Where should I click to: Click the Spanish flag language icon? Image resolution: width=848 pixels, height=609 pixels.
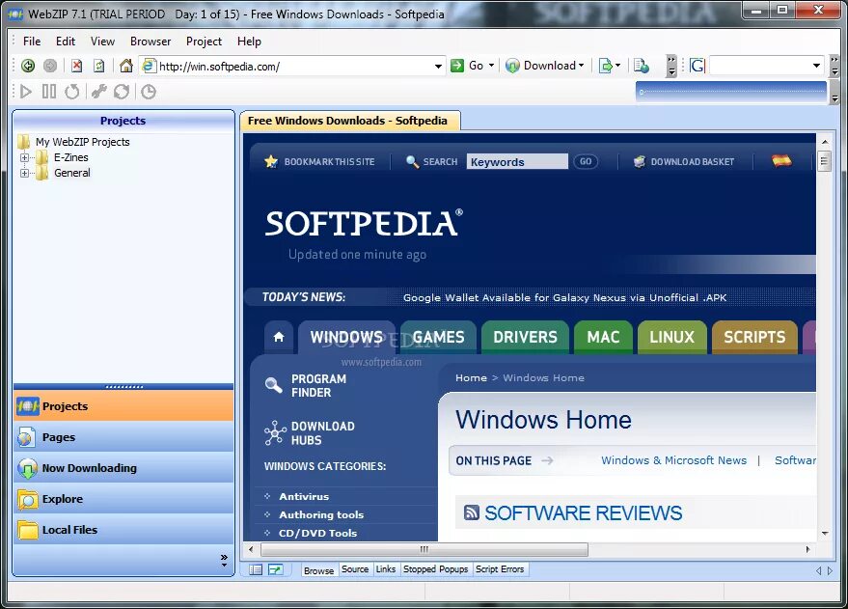781,160
